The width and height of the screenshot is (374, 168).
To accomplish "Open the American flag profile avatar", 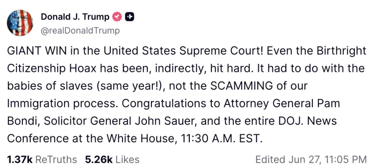I will tap(20, 23).
